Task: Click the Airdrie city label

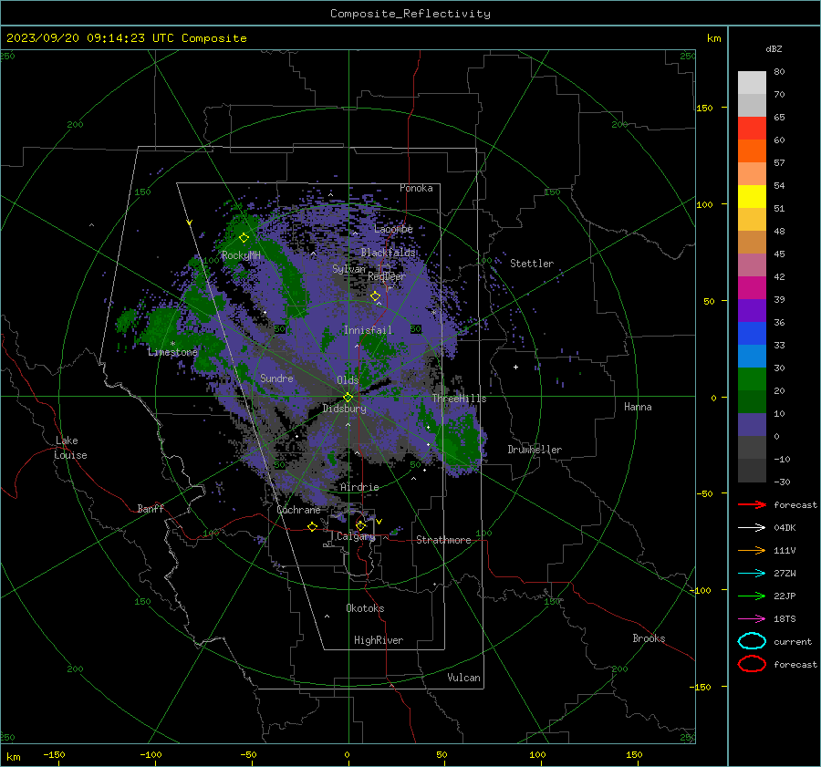Action: (x=359, y=487)
